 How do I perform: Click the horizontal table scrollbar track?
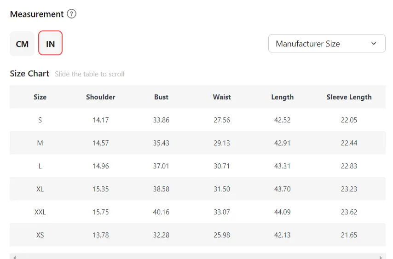click(197, 257)
